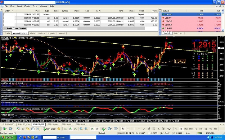Switch chart to bar chart icon
The width and height of the screenshot is (225, 140).
[x=66, y=129]
